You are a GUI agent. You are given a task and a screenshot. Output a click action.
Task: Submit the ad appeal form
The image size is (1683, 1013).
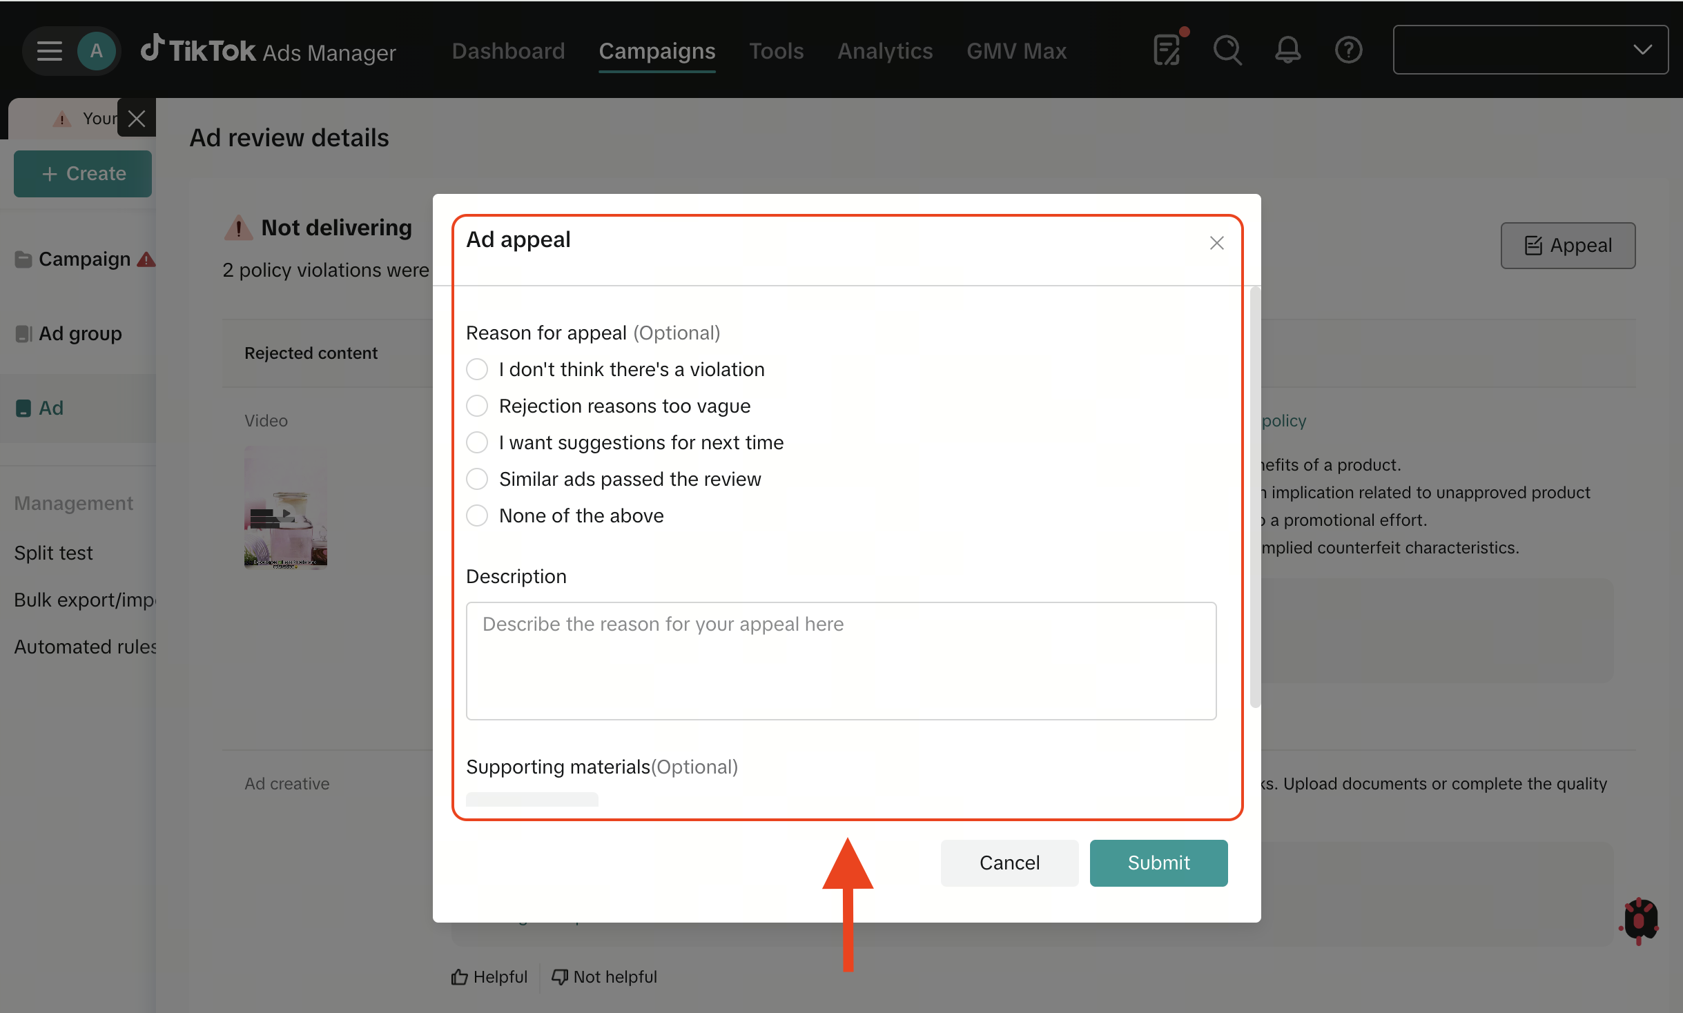coord(1158,863)
